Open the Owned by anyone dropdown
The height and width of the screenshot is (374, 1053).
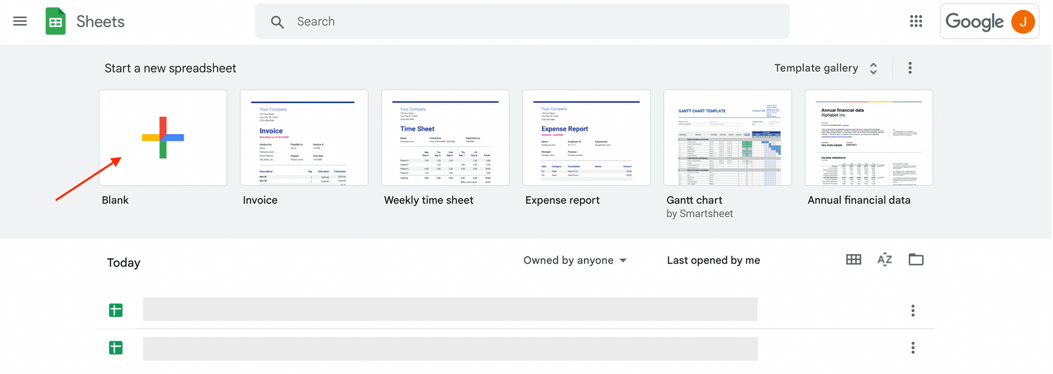[575, 260]
